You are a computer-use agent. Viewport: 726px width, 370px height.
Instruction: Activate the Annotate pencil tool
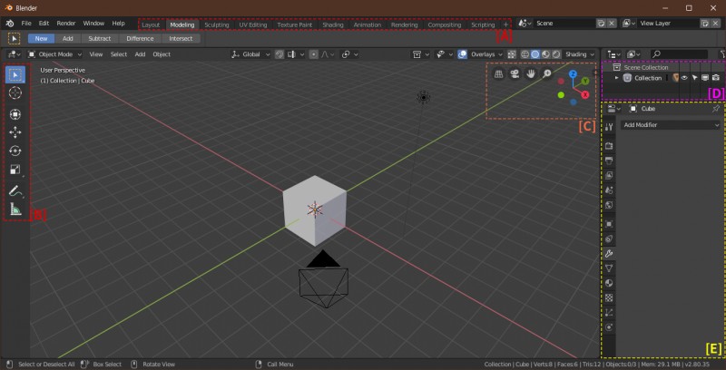[x=15, y=190]
